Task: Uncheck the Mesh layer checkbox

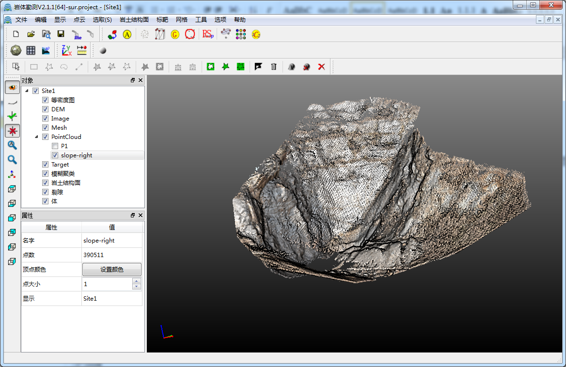Action: point(45,128)
